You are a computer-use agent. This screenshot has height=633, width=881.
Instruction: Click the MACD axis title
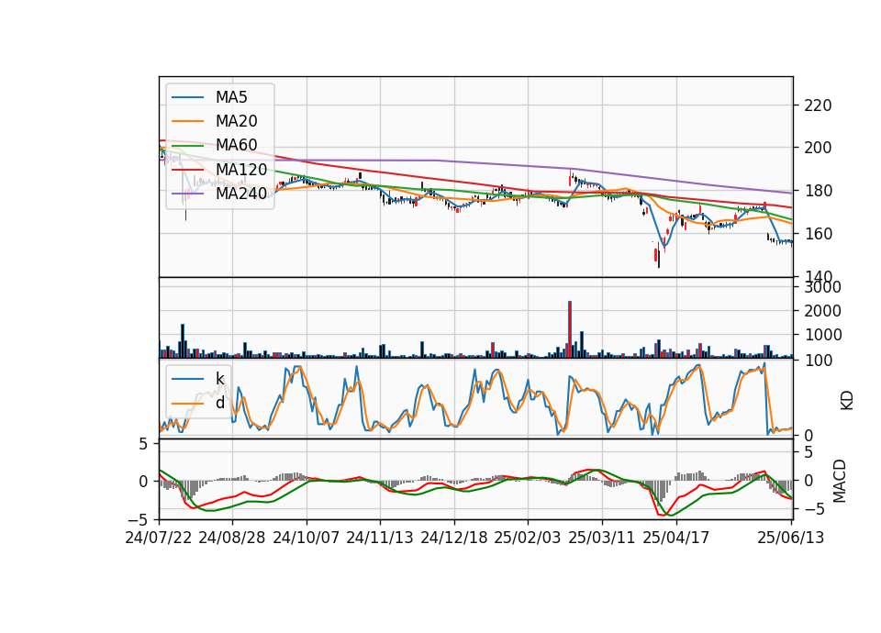click(x=840, y=481)
